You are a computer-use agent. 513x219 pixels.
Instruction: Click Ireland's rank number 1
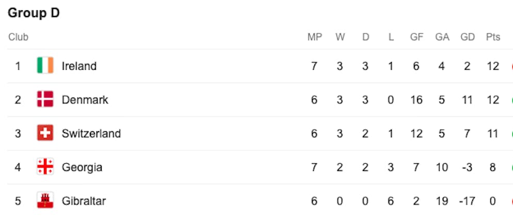click(x=18, y=66)
